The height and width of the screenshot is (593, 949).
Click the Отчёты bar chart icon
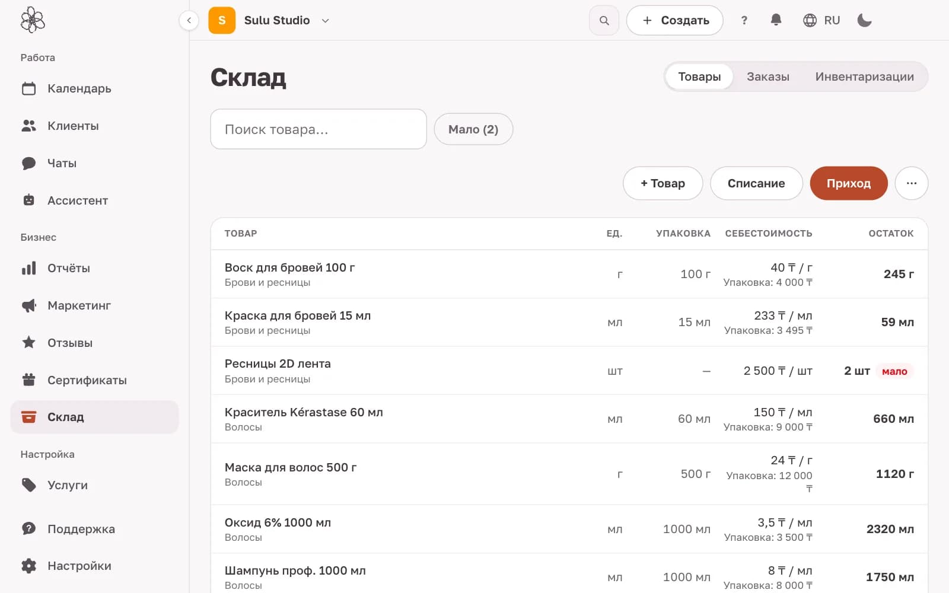coord(28,268)
